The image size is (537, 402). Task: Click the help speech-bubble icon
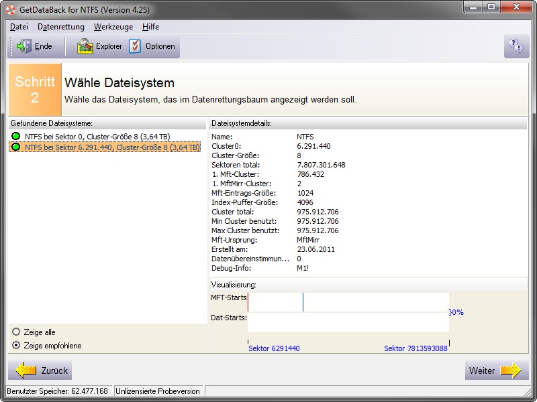[x=516, y=46]
